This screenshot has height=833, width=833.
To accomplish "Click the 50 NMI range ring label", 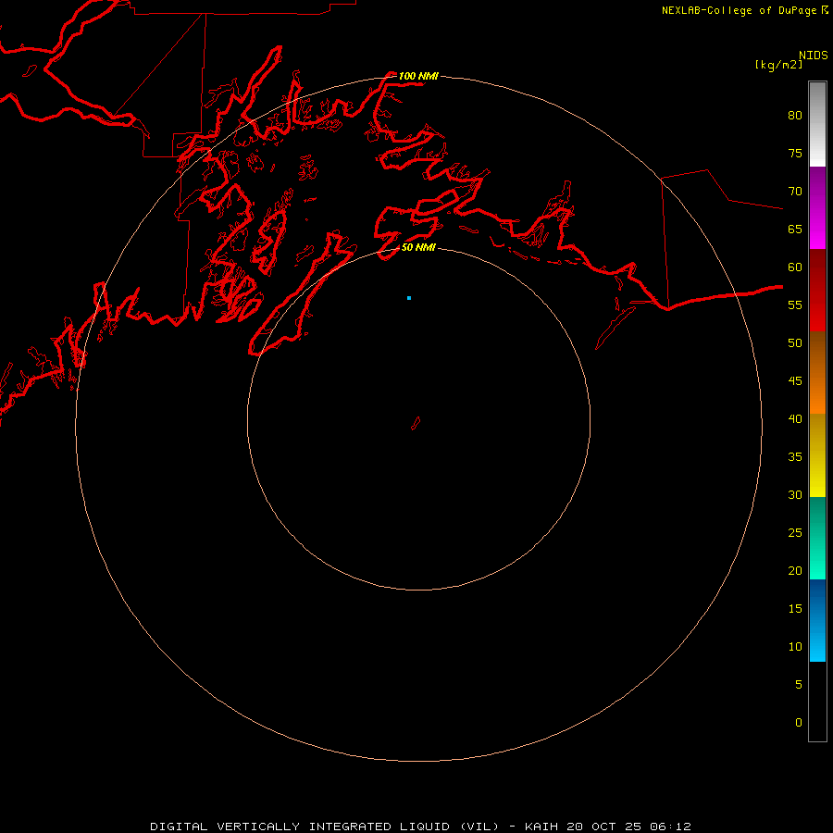I will point(418,247).
